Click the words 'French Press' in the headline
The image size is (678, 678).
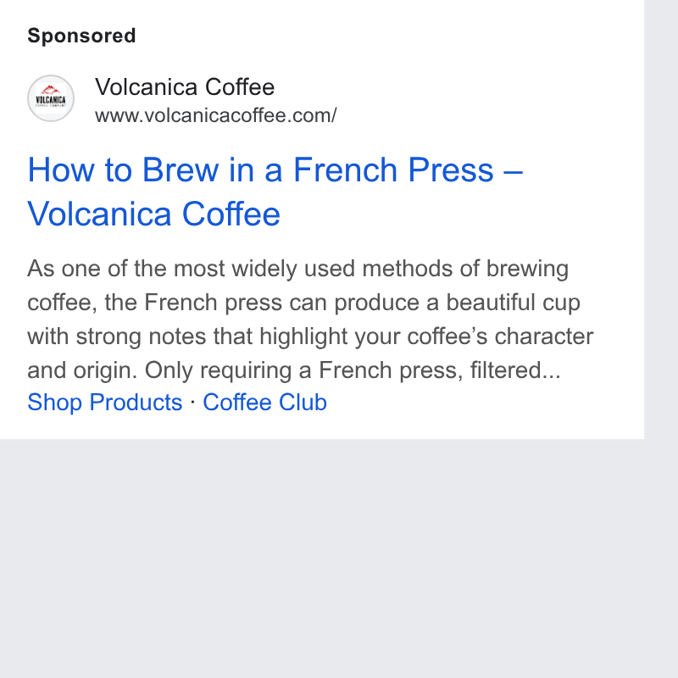click(x=393, y=170)
